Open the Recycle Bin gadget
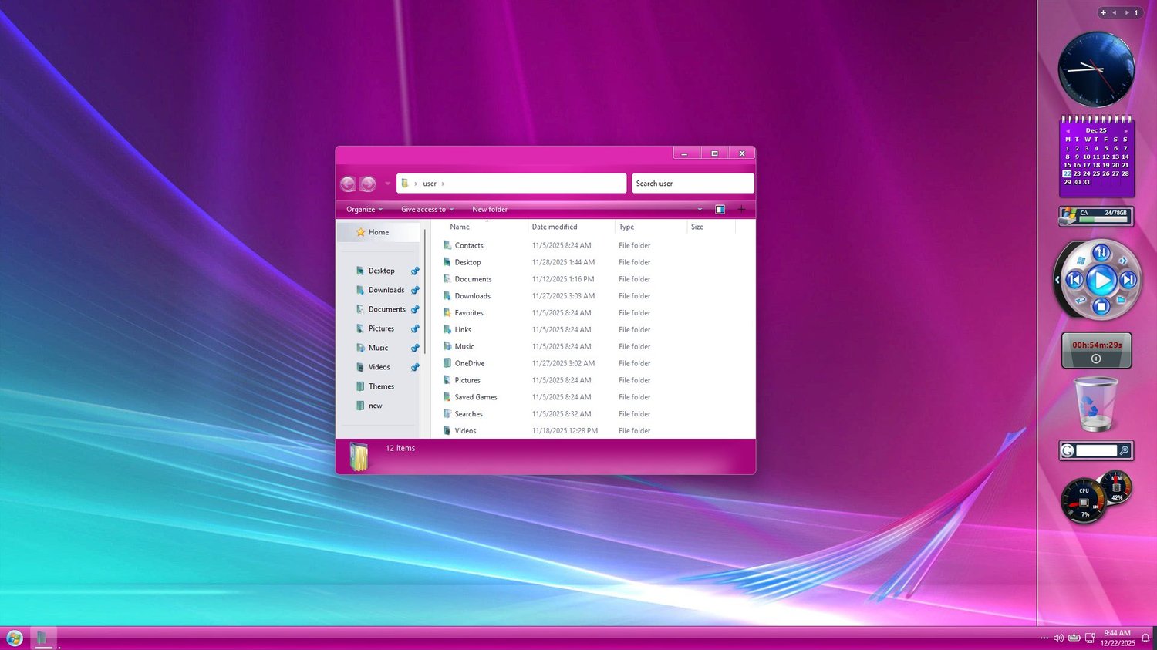1157x650 pixels. (x=1096, y=404)
